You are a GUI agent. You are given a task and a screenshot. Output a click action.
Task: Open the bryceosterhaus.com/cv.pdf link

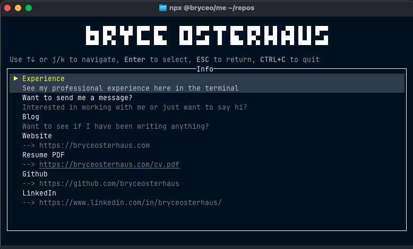coord(109,165)
